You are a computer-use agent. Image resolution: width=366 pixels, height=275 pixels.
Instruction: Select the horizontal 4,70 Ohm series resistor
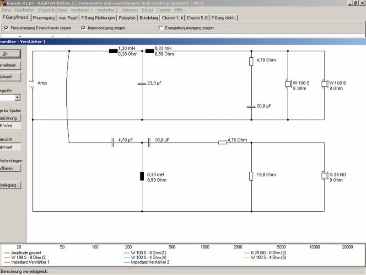pyautogui.click(x=222, y=143)
